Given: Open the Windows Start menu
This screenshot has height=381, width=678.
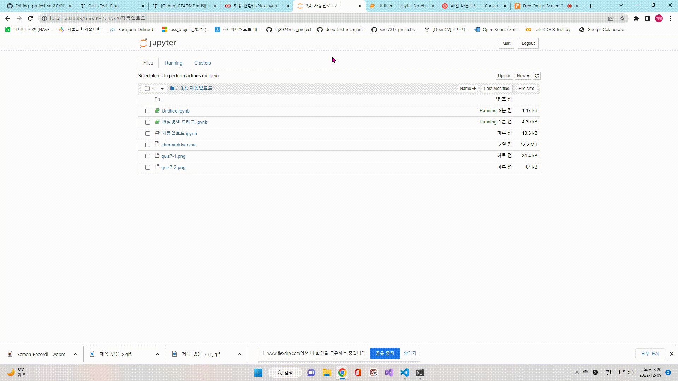Looking at the screenshot, I should pyautogui.click(x=258, y=373).
